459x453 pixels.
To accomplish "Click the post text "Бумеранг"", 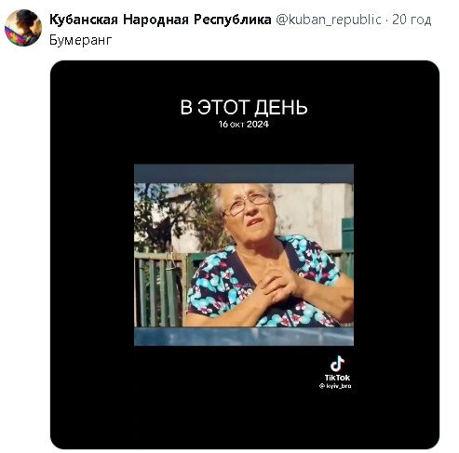I will [x=81, y=40].
